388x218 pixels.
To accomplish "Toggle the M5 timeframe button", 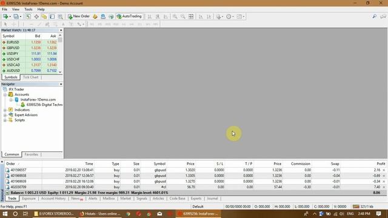I will tap(99, 24).
